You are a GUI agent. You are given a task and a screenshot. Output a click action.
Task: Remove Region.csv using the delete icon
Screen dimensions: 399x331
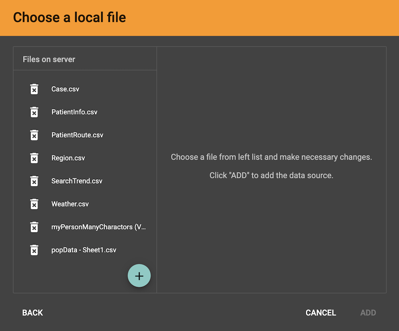(34, 158)
